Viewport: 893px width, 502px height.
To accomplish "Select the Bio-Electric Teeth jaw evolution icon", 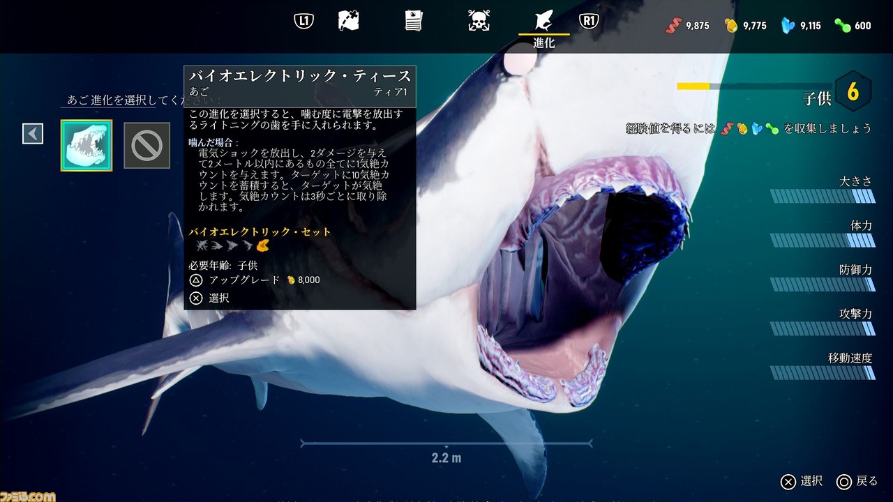I will 86,145.
